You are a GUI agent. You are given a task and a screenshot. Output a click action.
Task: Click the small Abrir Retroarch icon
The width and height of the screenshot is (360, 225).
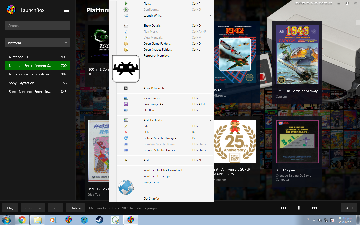[126, 88]
